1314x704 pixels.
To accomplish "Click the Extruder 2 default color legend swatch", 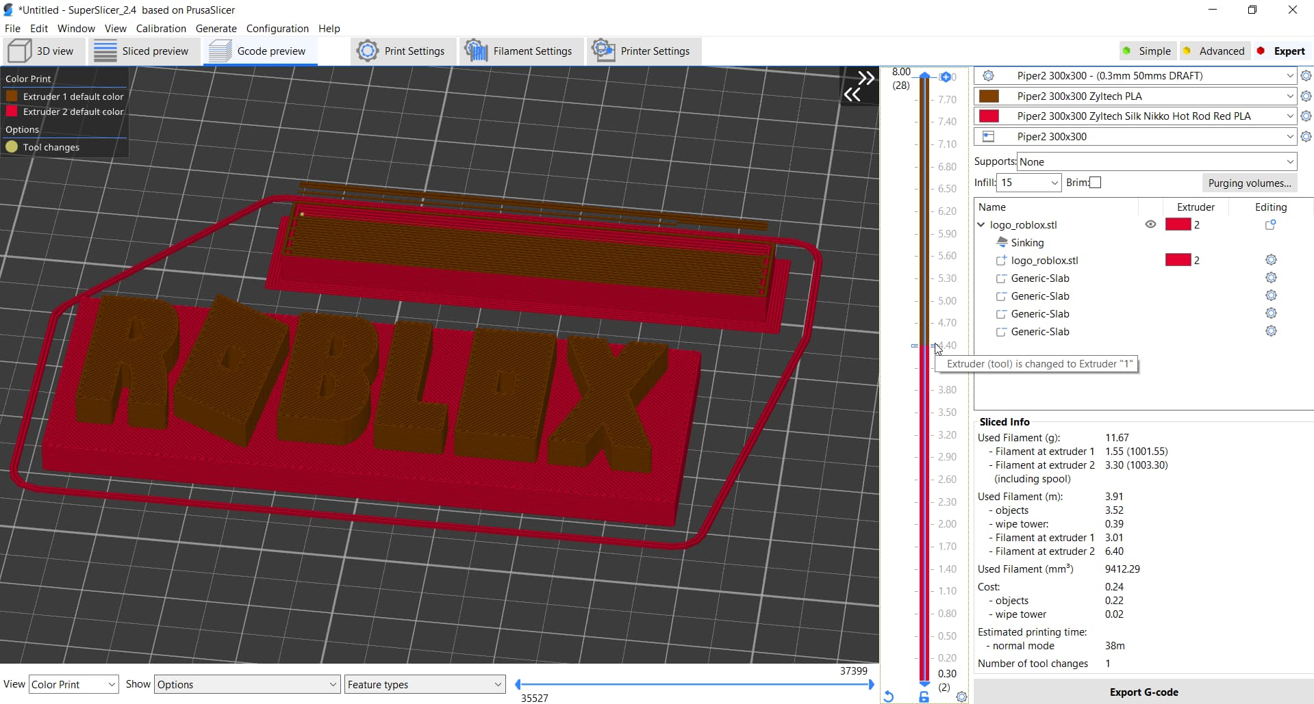I will (x=12, y=112).
